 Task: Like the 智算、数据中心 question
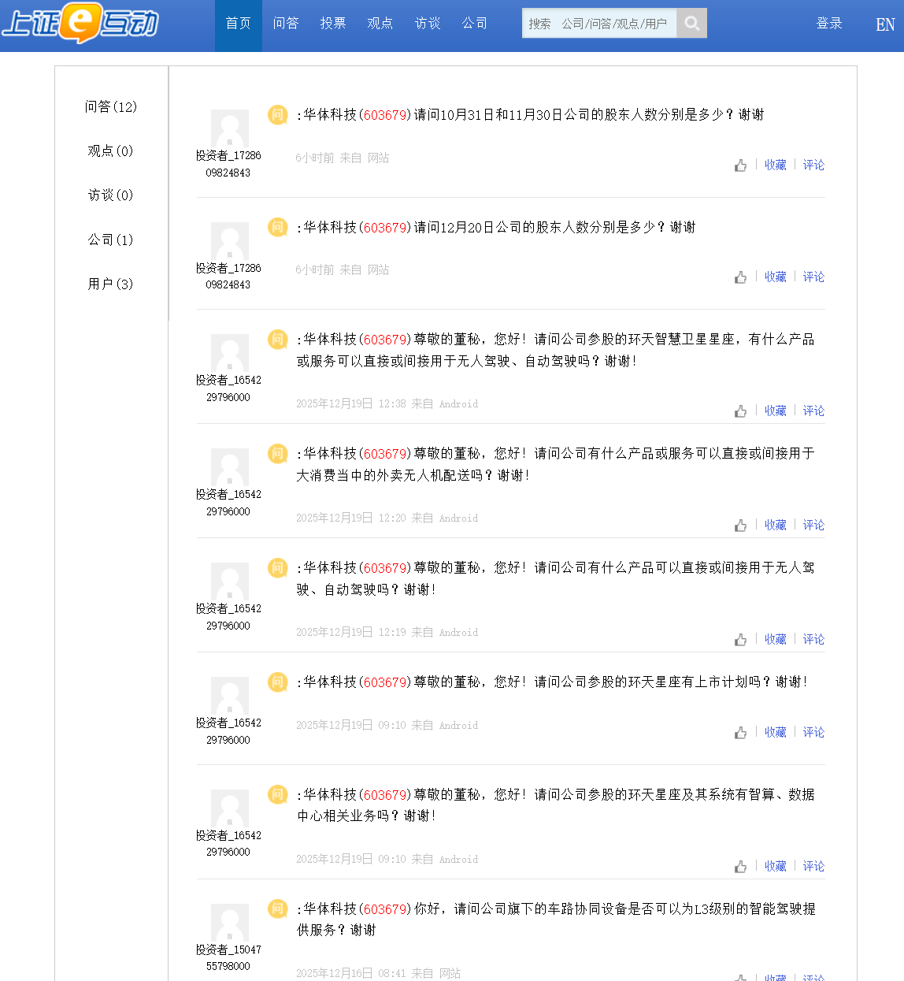tap(740, 867)
